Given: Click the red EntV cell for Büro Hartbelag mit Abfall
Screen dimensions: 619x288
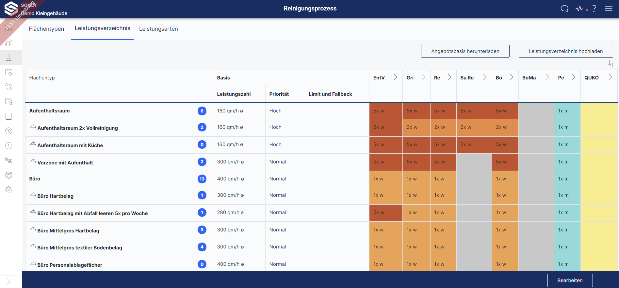Looking at the screenshot, I should coord(386,212).
